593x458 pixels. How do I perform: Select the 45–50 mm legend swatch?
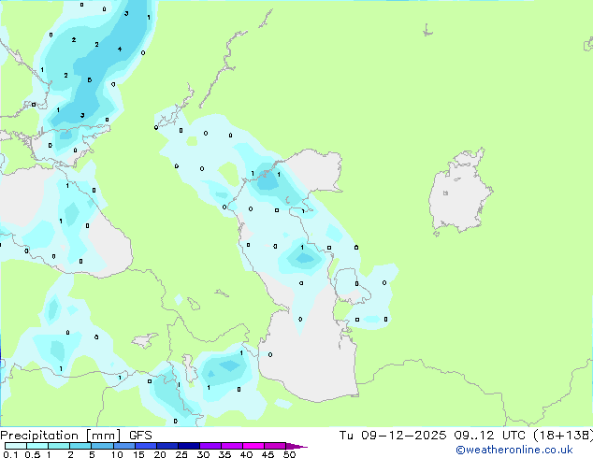click(x=275, y=446)
